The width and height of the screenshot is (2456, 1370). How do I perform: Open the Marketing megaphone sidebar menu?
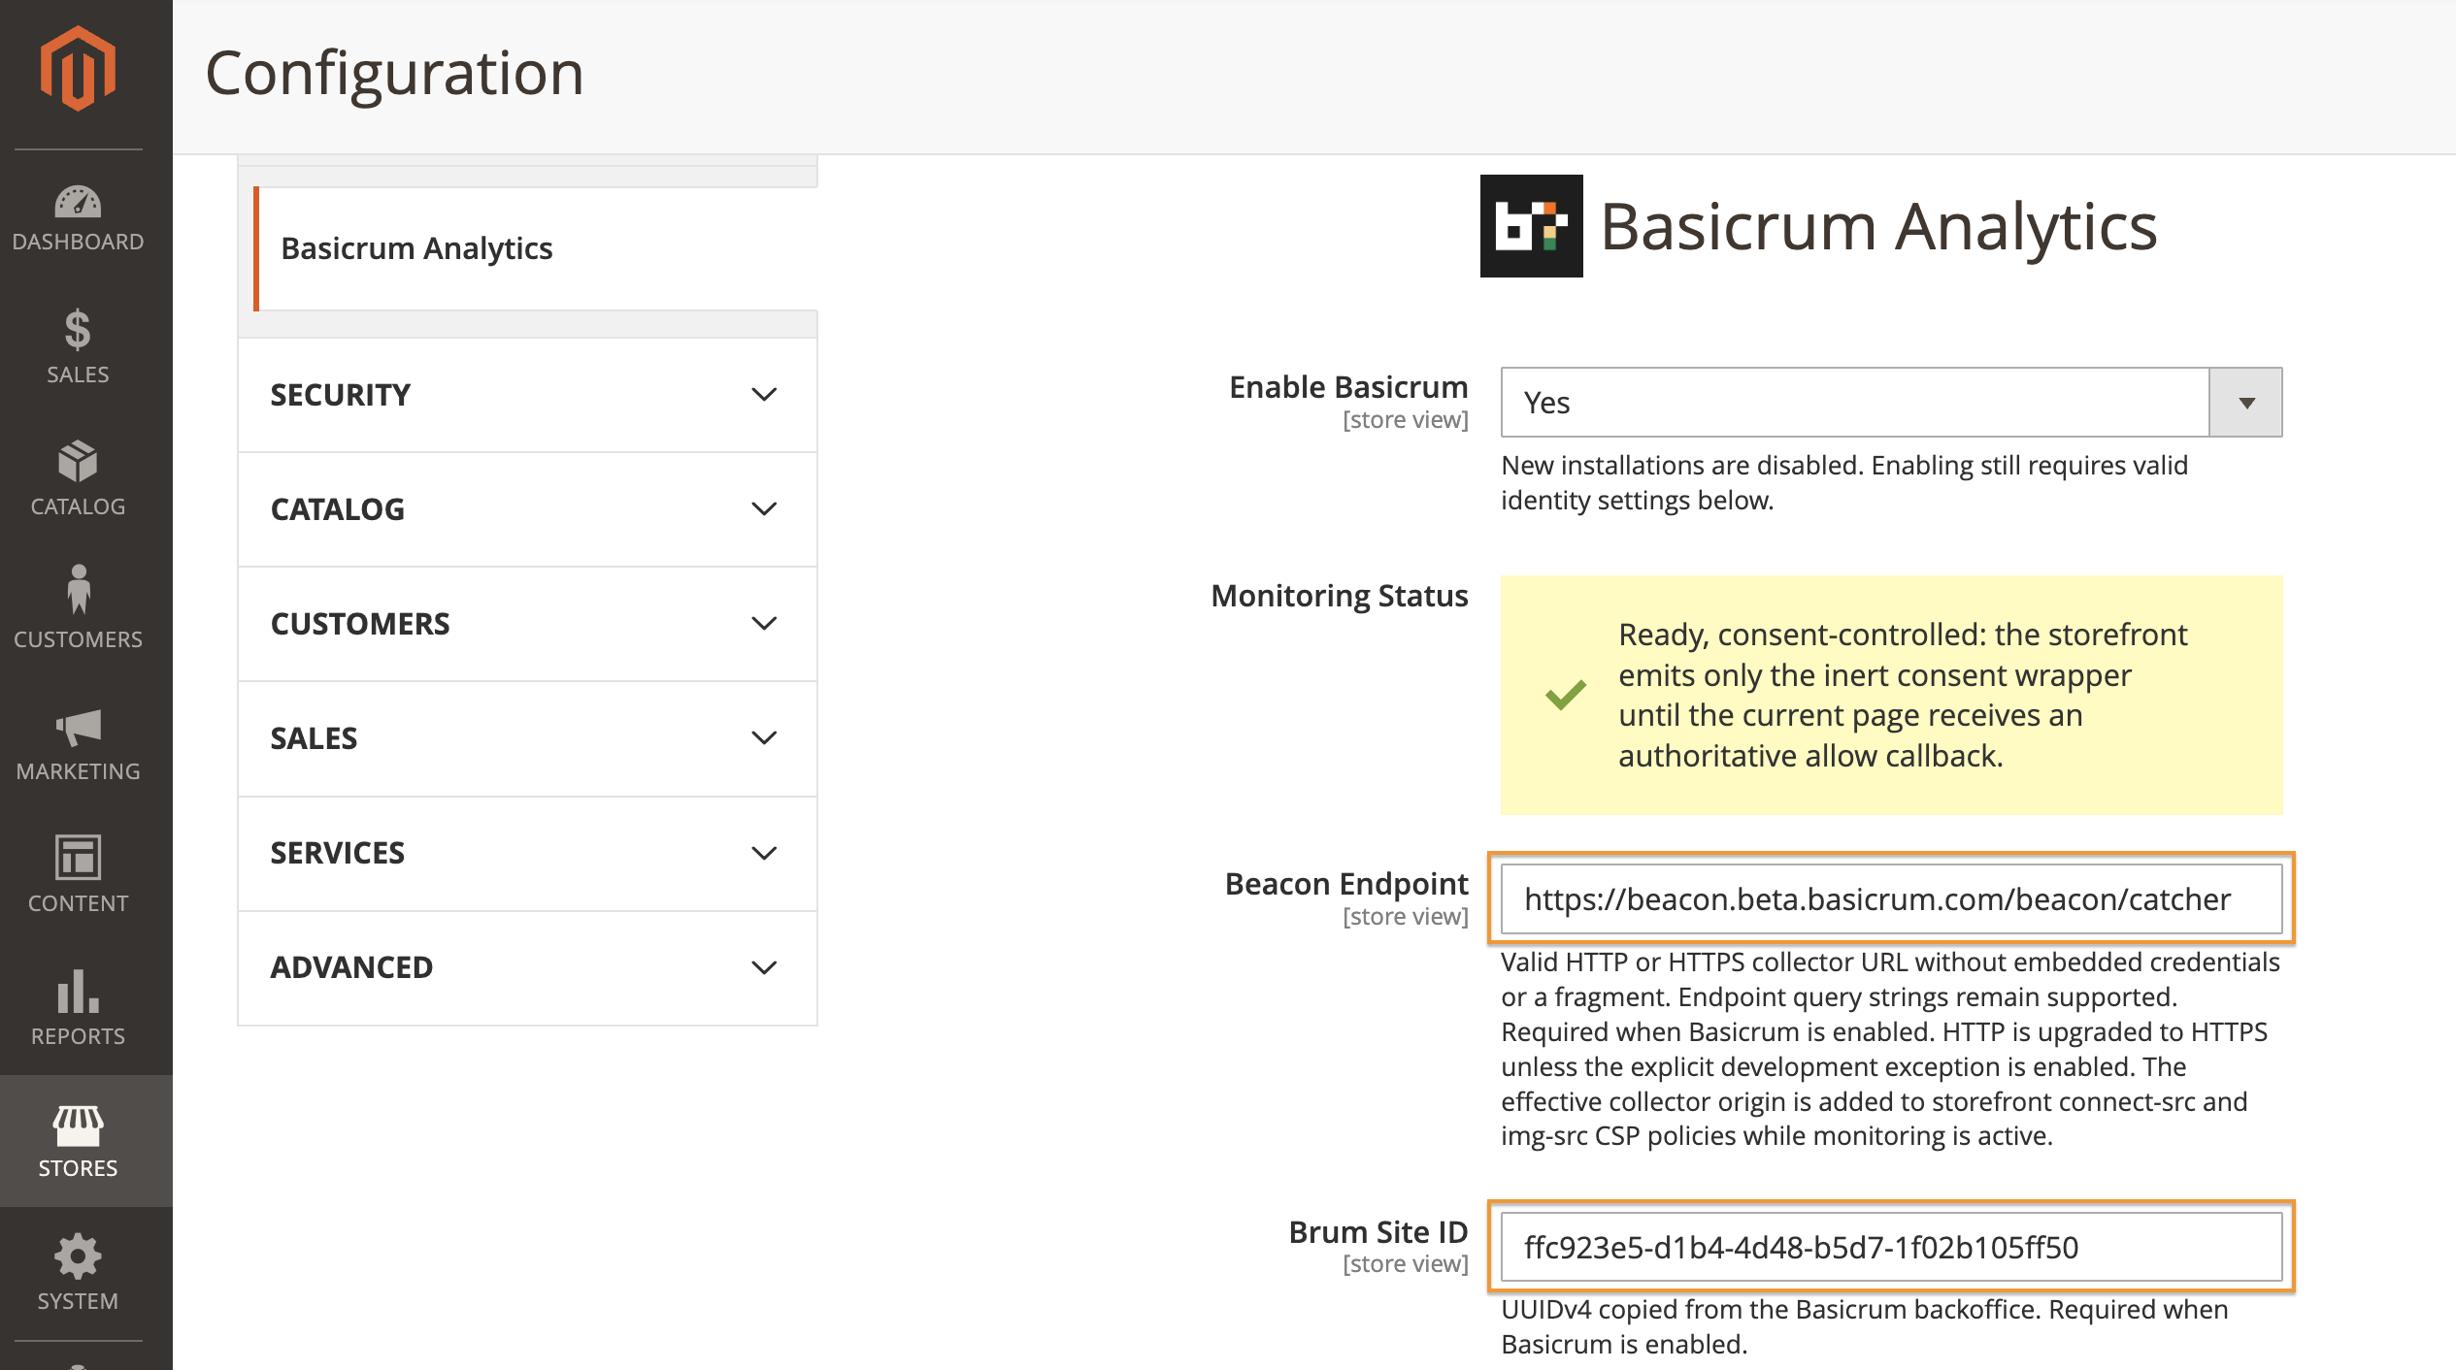coord(78,743)
